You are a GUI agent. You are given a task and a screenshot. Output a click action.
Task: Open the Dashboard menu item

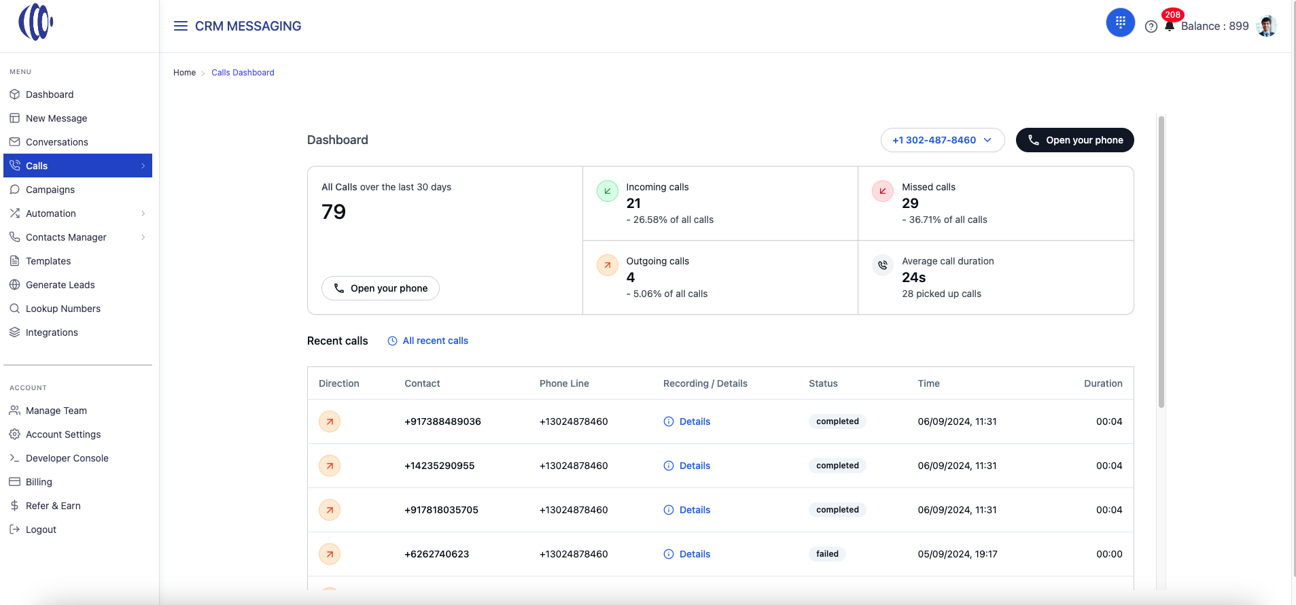tap(77, 94)
